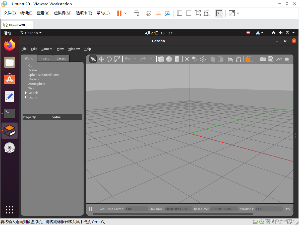299x225 pixels.
Task: Expand the Lights tree node
Action: click(x=26, y=97)
